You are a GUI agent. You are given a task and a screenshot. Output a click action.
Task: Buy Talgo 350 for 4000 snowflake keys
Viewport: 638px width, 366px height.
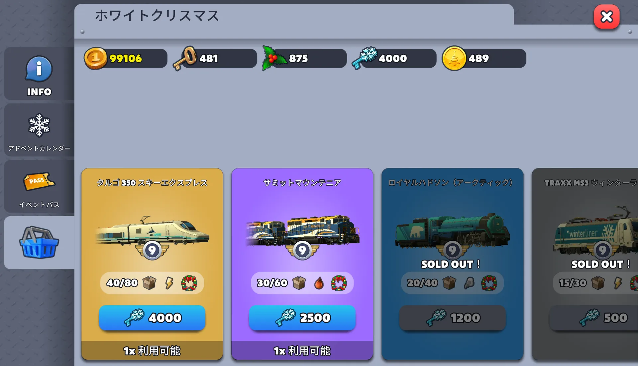tap(152, 318)
